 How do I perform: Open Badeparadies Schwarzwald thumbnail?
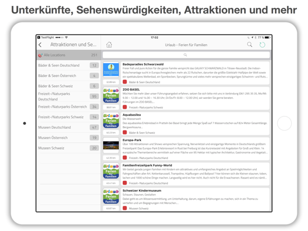point(111,70)
